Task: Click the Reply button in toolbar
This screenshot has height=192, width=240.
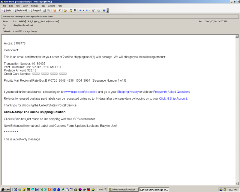Action: (7, 10)
